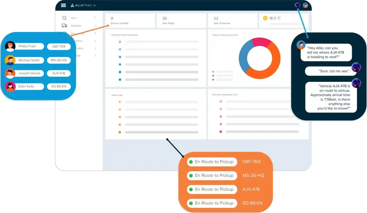Viewport: 367px width, 213px height.
Task: Click green status dot beside GBT-769
Action: 191,162
